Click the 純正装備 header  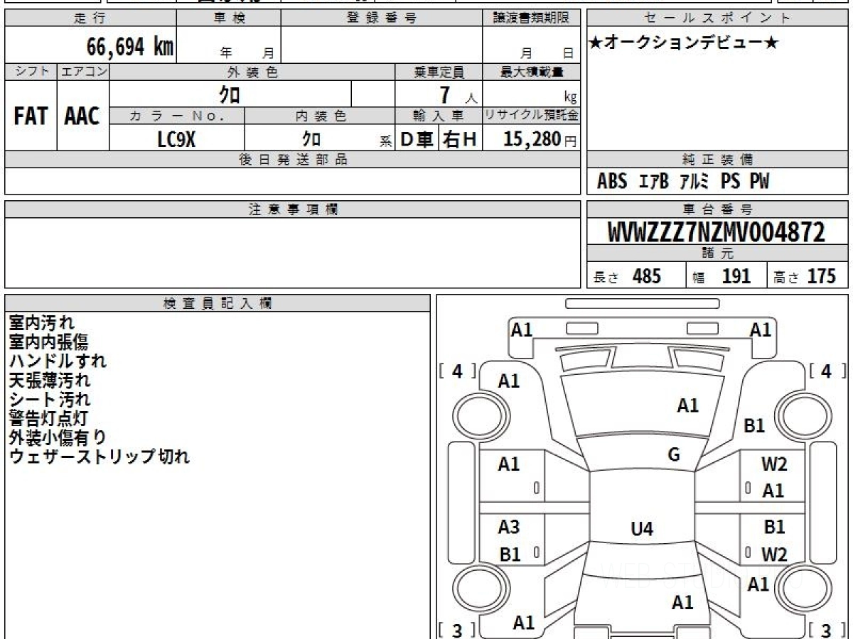pos(718,160)
